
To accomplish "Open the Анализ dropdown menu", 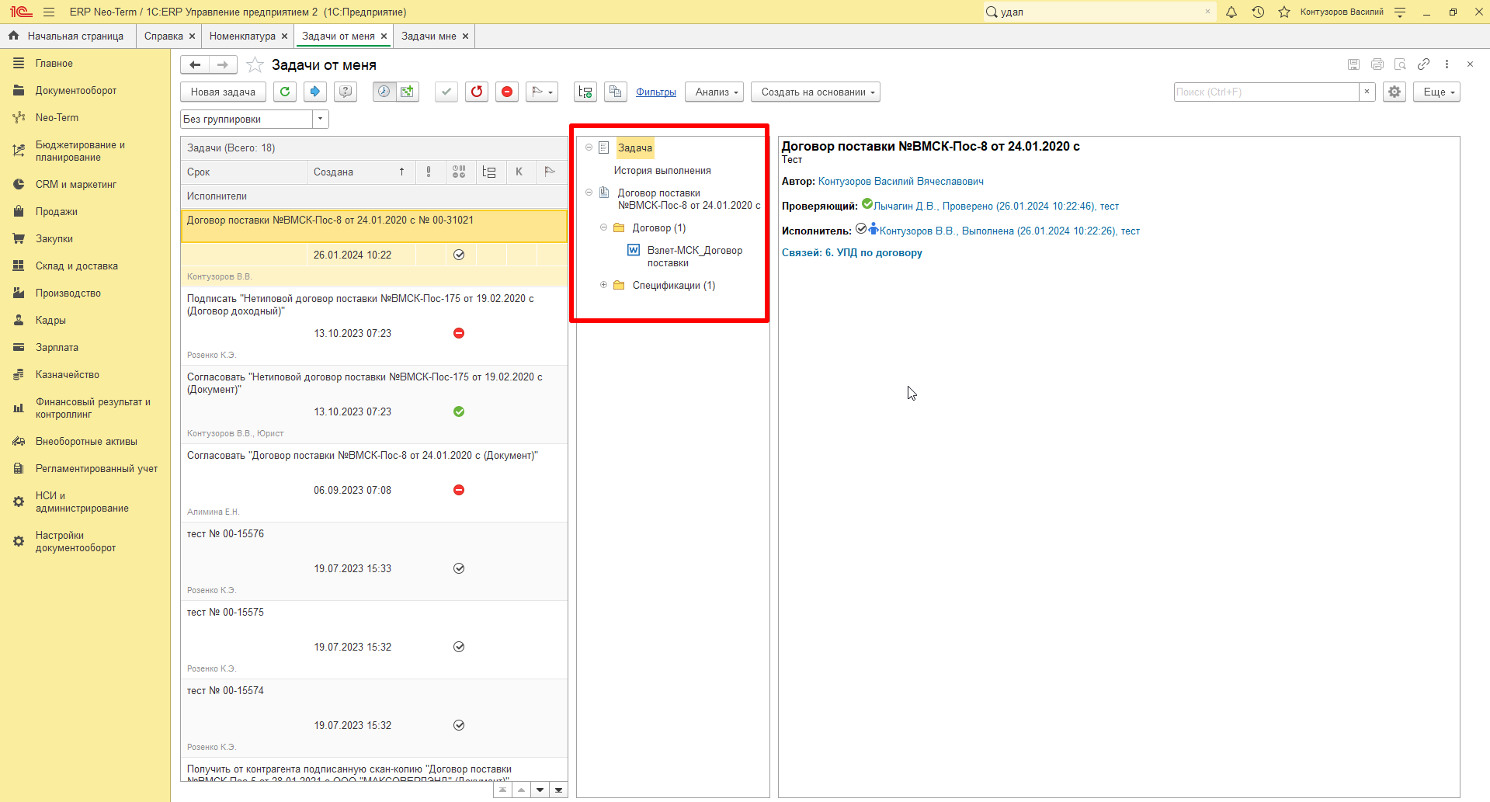I will (x=714, y=92).
